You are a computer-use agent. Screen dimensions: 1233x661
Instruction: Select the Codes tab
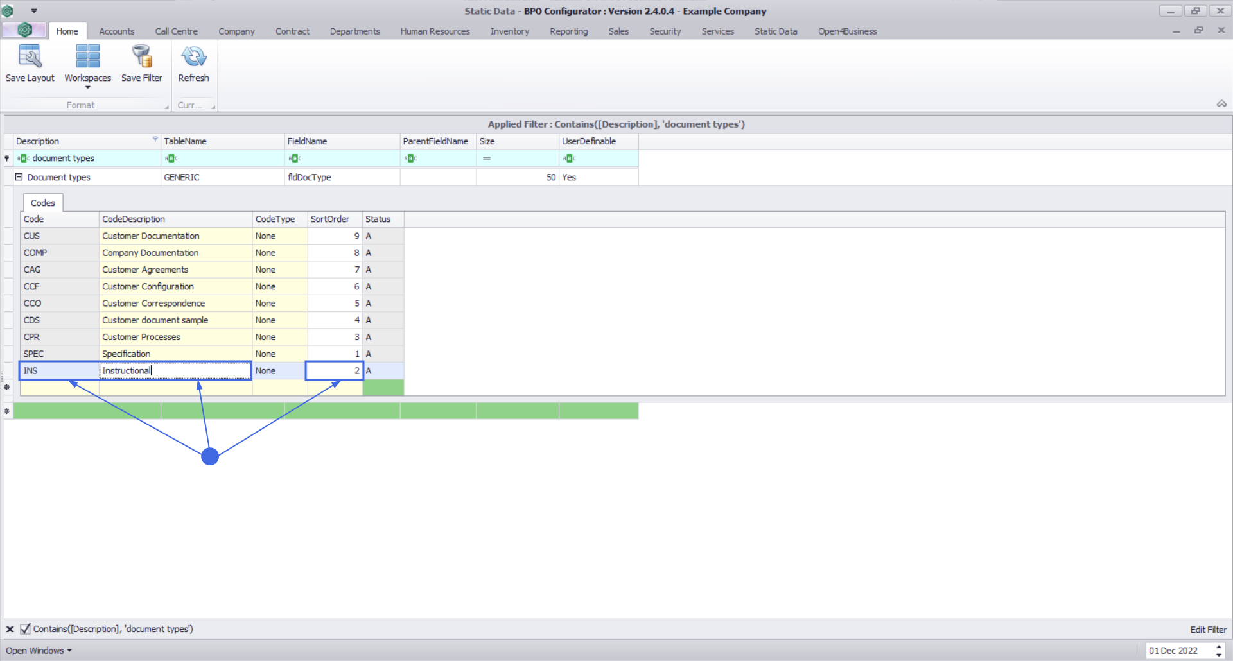(x=42, y=203)
